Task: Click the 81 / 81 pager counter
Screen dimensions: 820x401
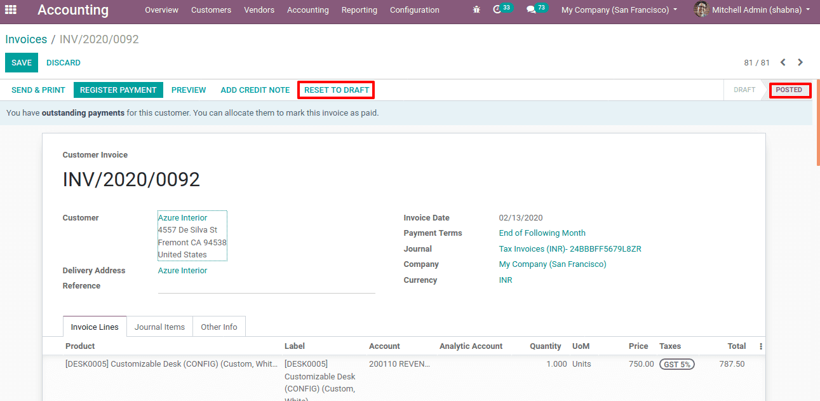Action: (x=756, y=62)
